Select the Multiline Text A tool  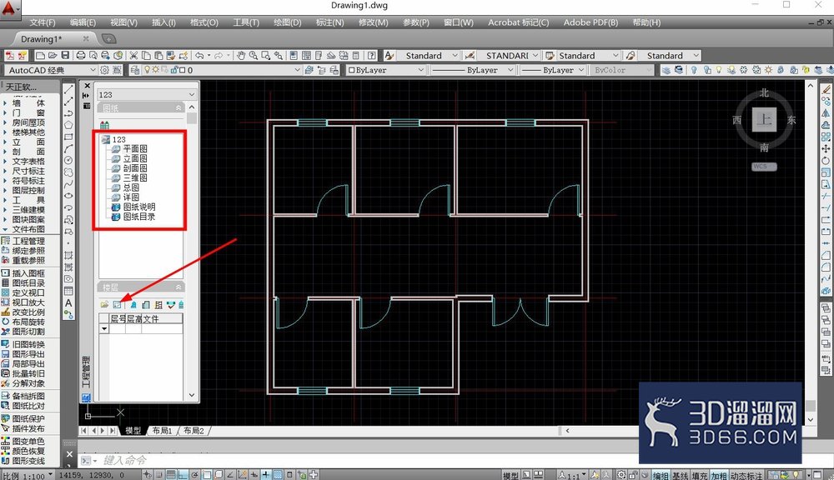68,303
